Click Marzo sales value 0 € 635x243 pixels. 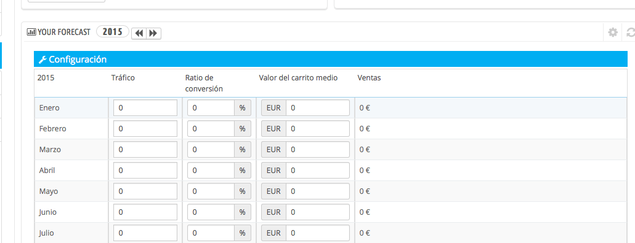pos(365,149)
